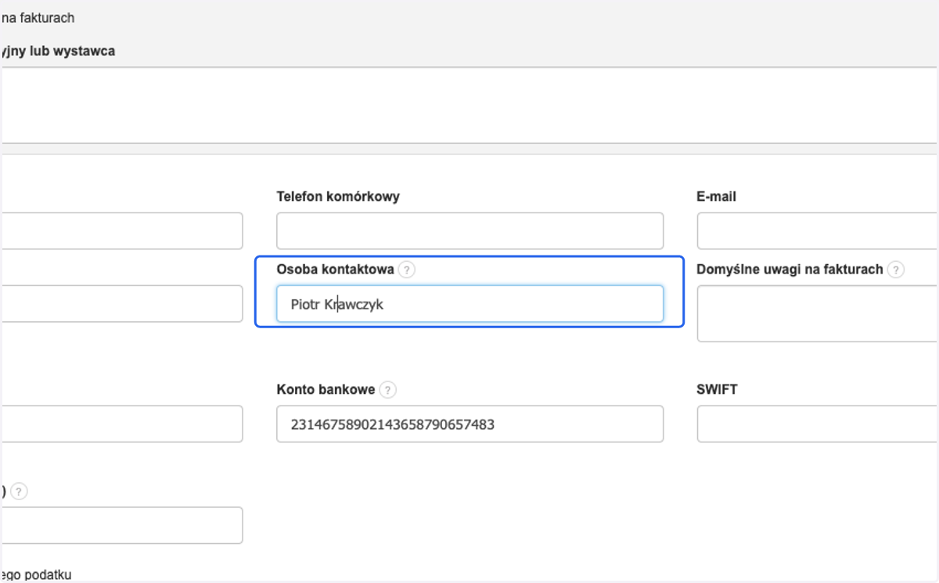Click the 'Domyślne uwagi na fakturach' label
This screenshot has height=583, width=939.
pyautogui.click(x=790, y=270)
